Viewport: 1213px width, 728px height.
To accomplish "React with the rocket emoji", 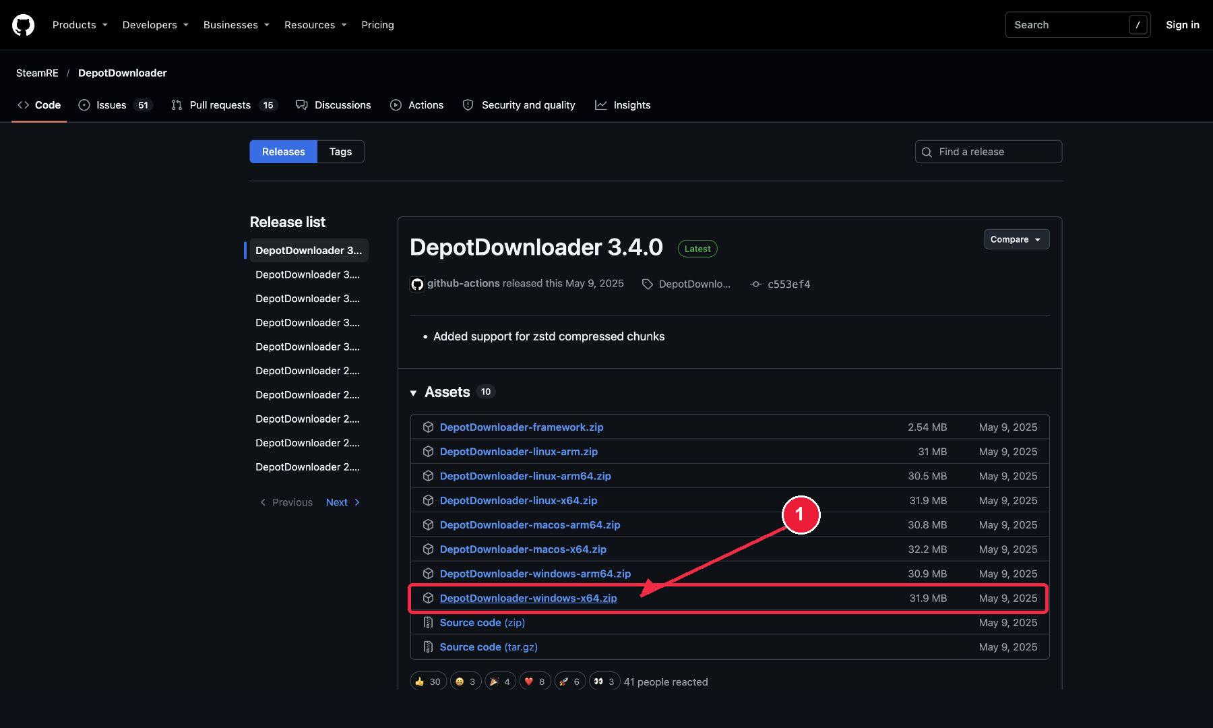I will tap(570, 681).
